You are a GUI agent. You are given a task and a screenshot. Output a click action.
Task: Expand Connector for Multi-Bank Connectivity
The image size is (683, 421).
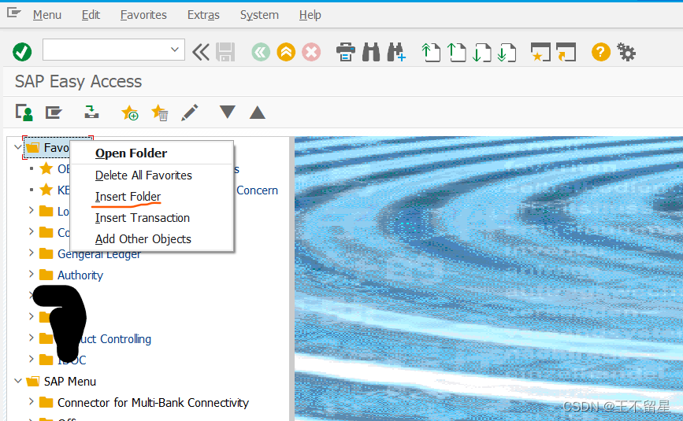(x=32, y=402)
